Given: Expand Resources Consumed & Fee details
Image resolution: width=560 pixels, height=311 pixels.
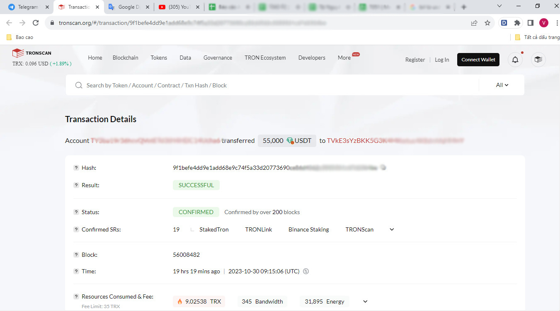Looking at the screenshot, I should [365, 301].
